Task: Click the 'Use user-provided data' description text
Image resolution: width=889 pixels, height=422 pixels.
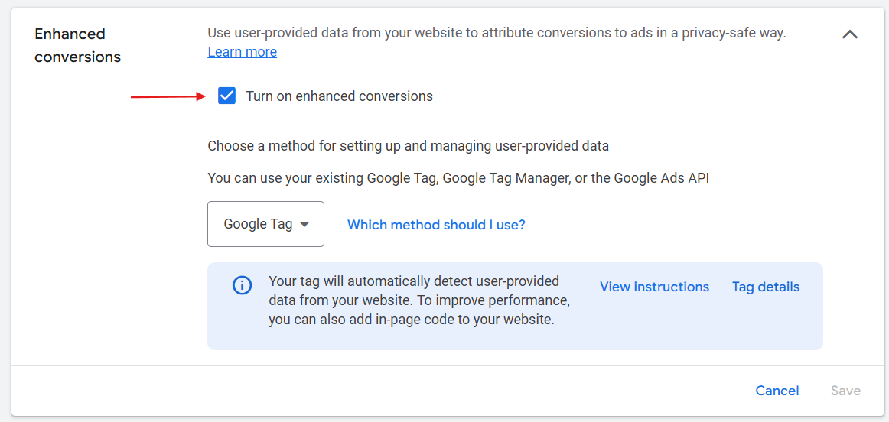Action: click(x=497, y=34)
